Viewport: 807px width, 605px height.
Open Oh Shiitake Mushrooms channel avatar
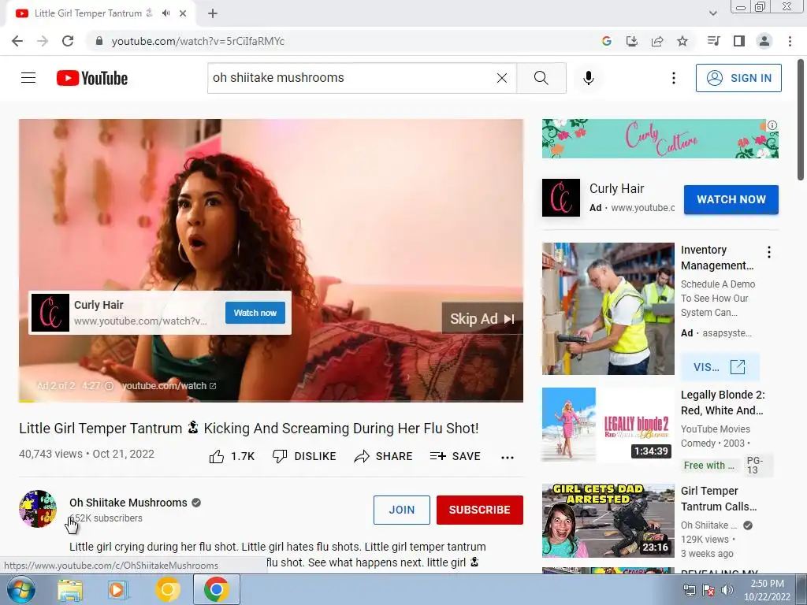[x=38, y=509]
